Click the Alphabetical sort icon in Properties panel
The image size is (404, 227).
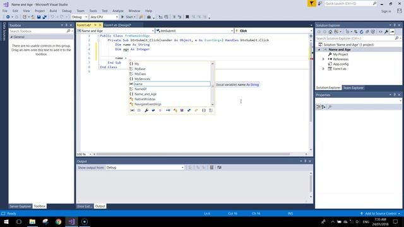point(323,107)
